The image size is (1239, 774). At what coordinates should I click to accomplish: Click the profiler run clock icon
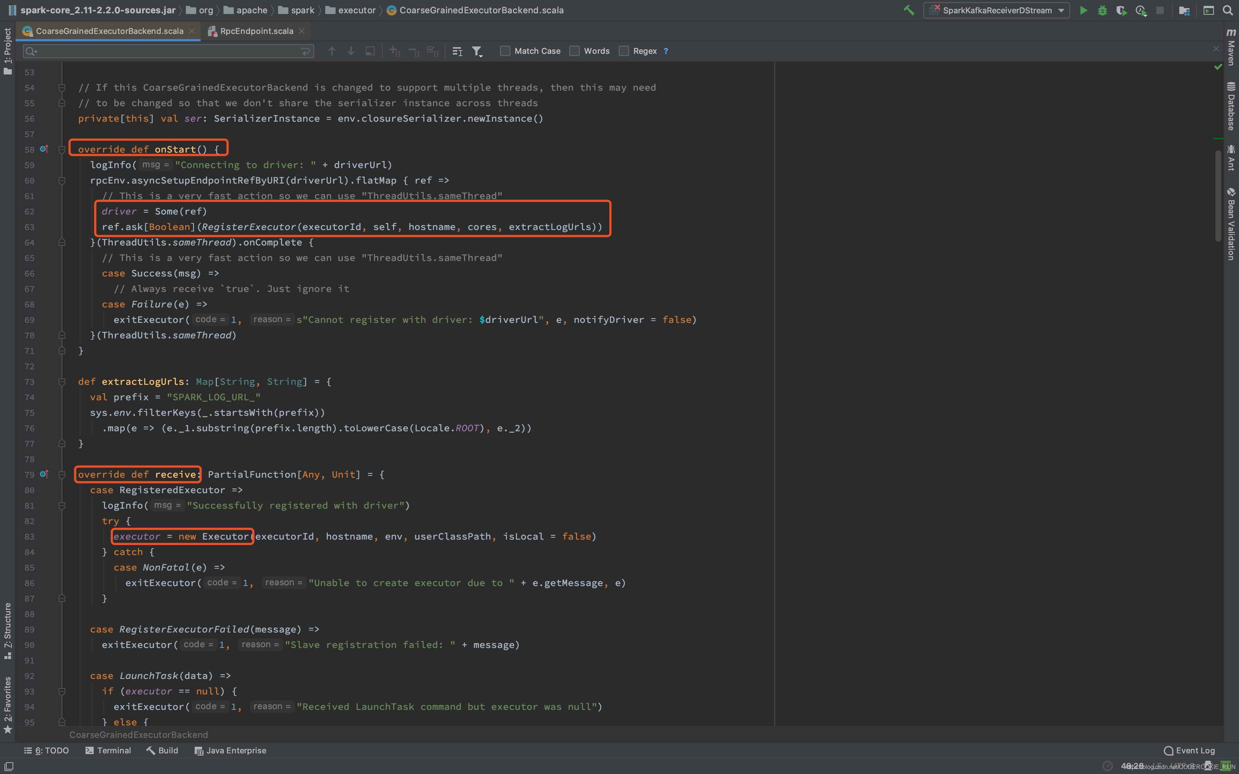point(1141,10)
